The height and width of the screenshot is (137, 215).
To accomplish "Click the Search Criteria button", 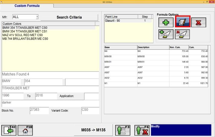I will point(69,17).
